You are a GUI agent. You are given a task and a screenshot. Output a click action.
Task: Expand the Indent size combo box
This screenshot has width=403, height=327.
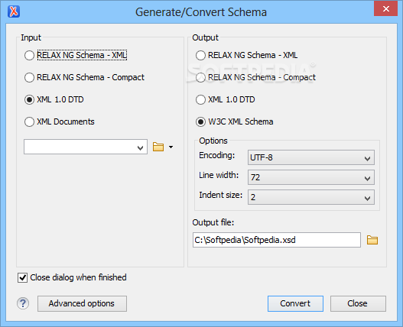[x=311, y=197]
